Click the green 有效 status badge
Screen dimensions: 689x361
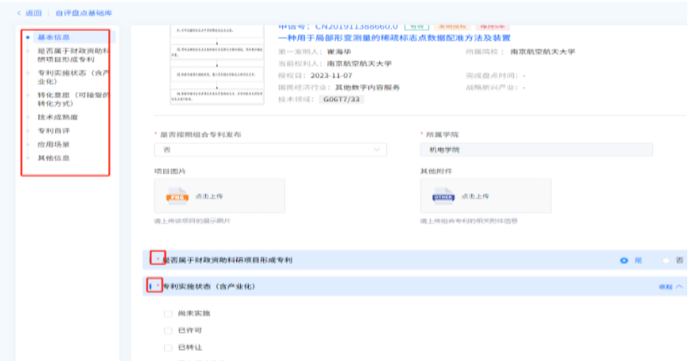418,28
